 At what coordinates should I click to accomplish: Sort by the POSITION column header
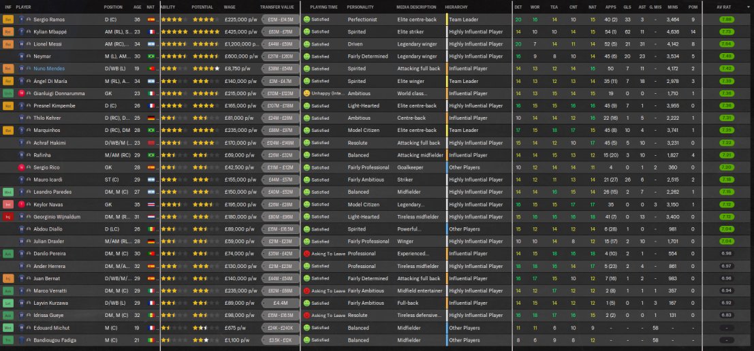113,7
